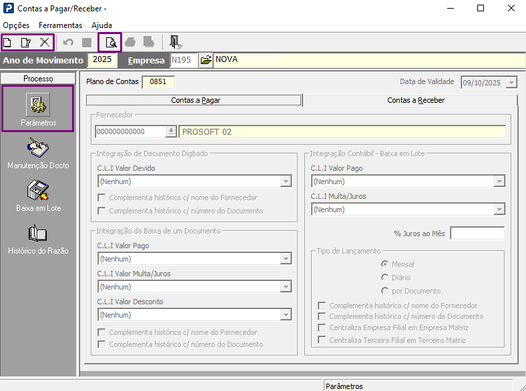Image resolution: width=526 pixels, height=391 pixels.
Task: Click the Delete (X) toolbar icon
Action: point(45,43)
